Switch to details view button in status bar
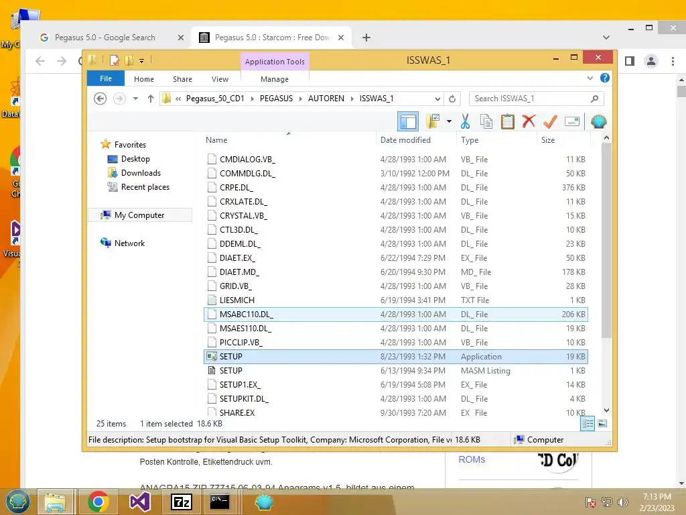The height and width of the screenshot is (515, 686). [588, 423]
